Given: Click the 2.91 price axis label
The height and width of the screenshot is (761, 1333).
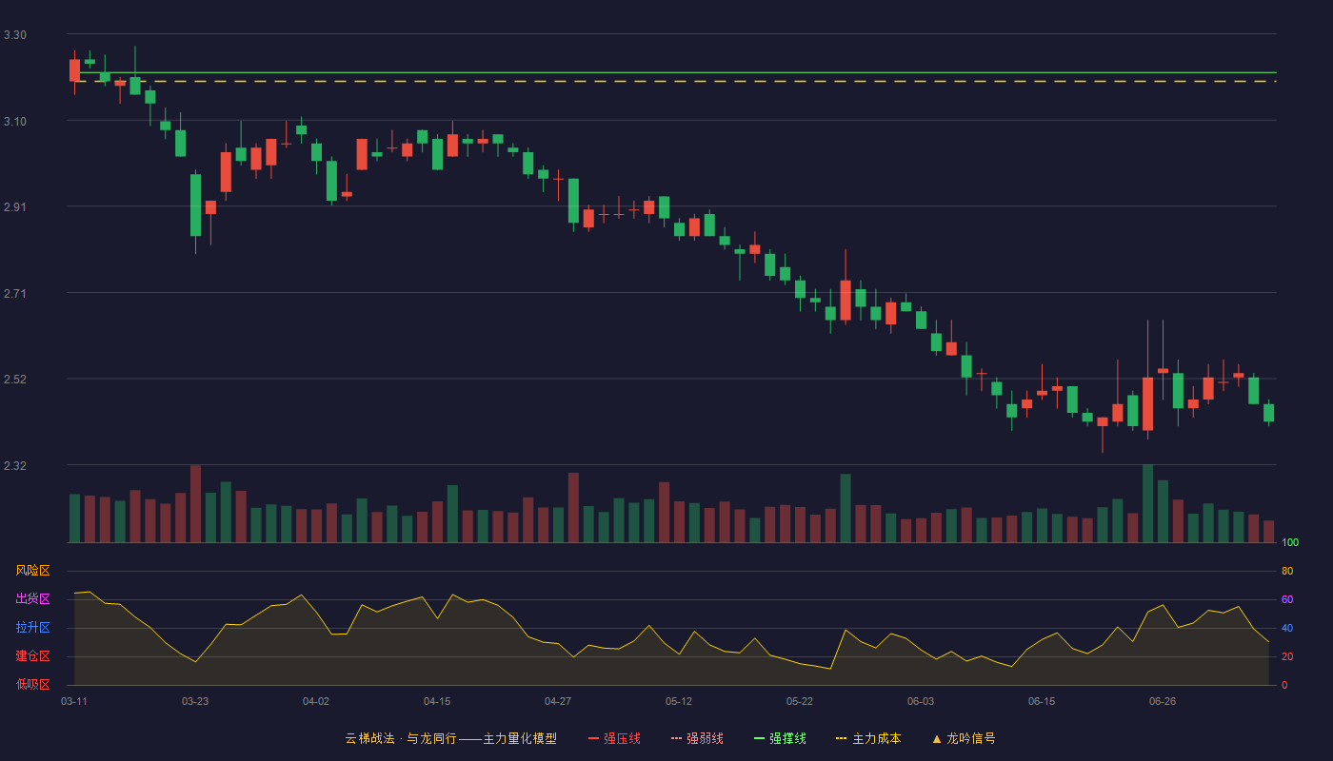Looking at the screenshot, I should point(15,207).
